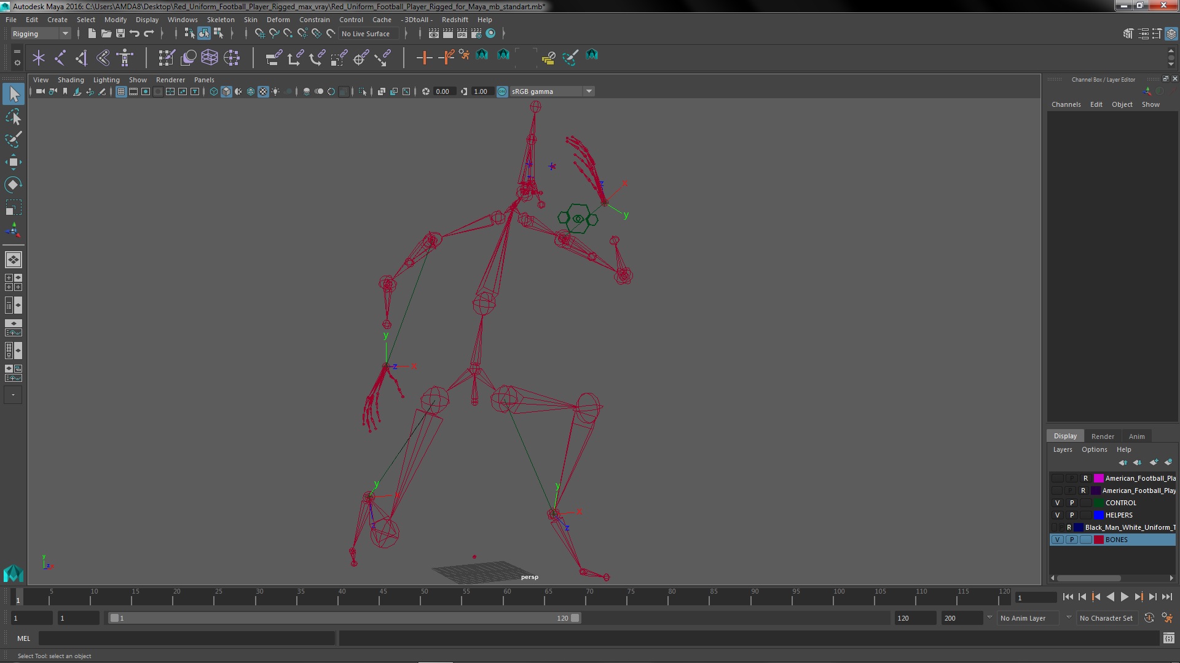This screenshot has width=1180, height=663.
Task: Toggle playback P box for CONTROL layer
Action: tap(1072, 503)
